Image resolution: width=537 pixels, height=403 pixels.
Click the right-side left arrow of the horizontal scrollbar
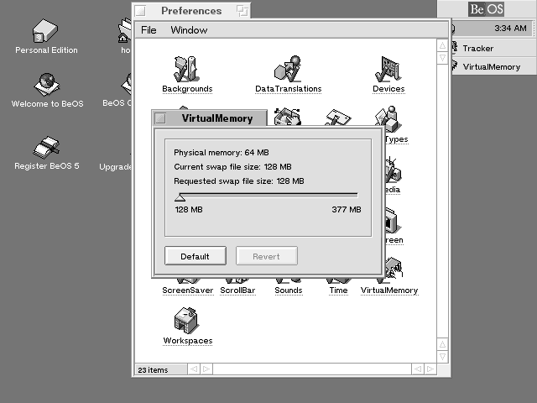click(x=418, y=369)
